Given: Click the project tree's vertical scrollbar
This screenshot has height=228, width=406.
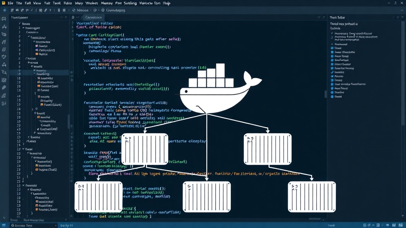Looking at the screenshot, I should [x=69, y=122].
